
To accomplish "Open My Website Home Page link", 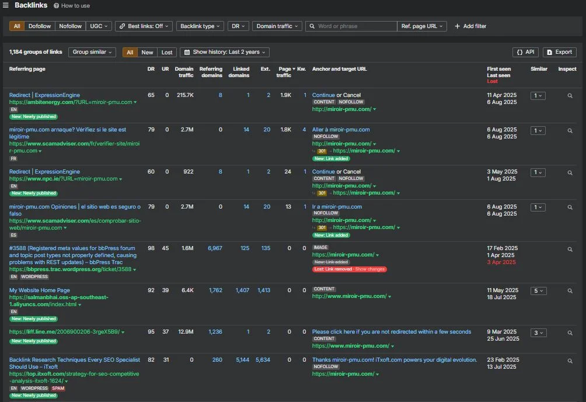I will coord(40,290).
